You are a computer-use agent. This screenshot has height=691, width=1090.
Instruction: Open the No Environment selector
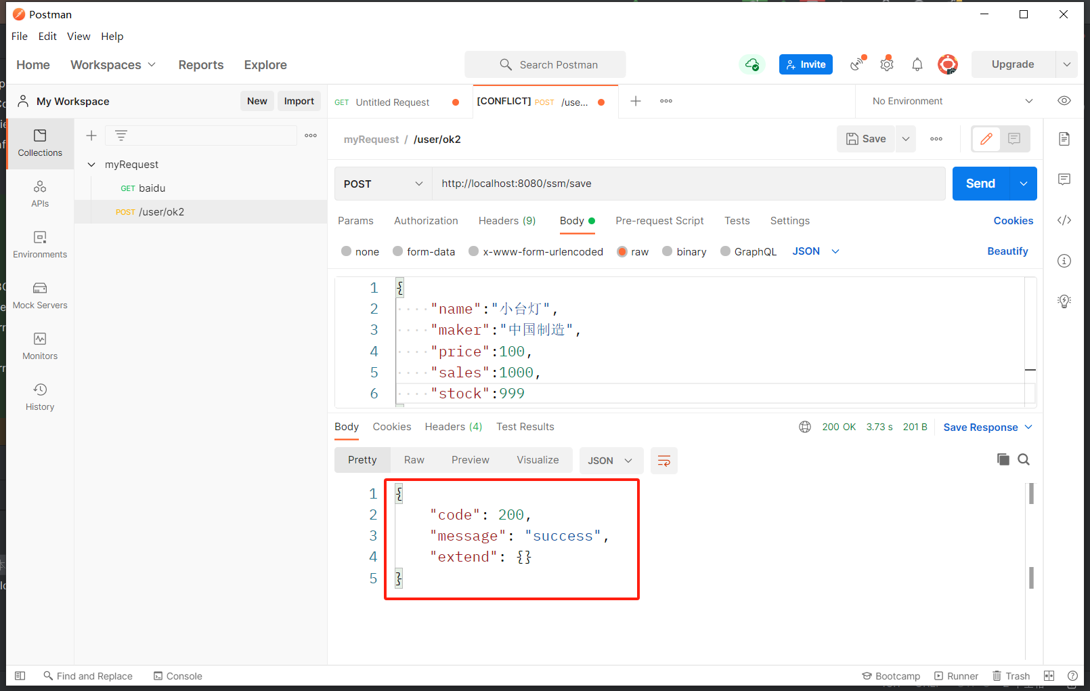(x=952, y=101)
